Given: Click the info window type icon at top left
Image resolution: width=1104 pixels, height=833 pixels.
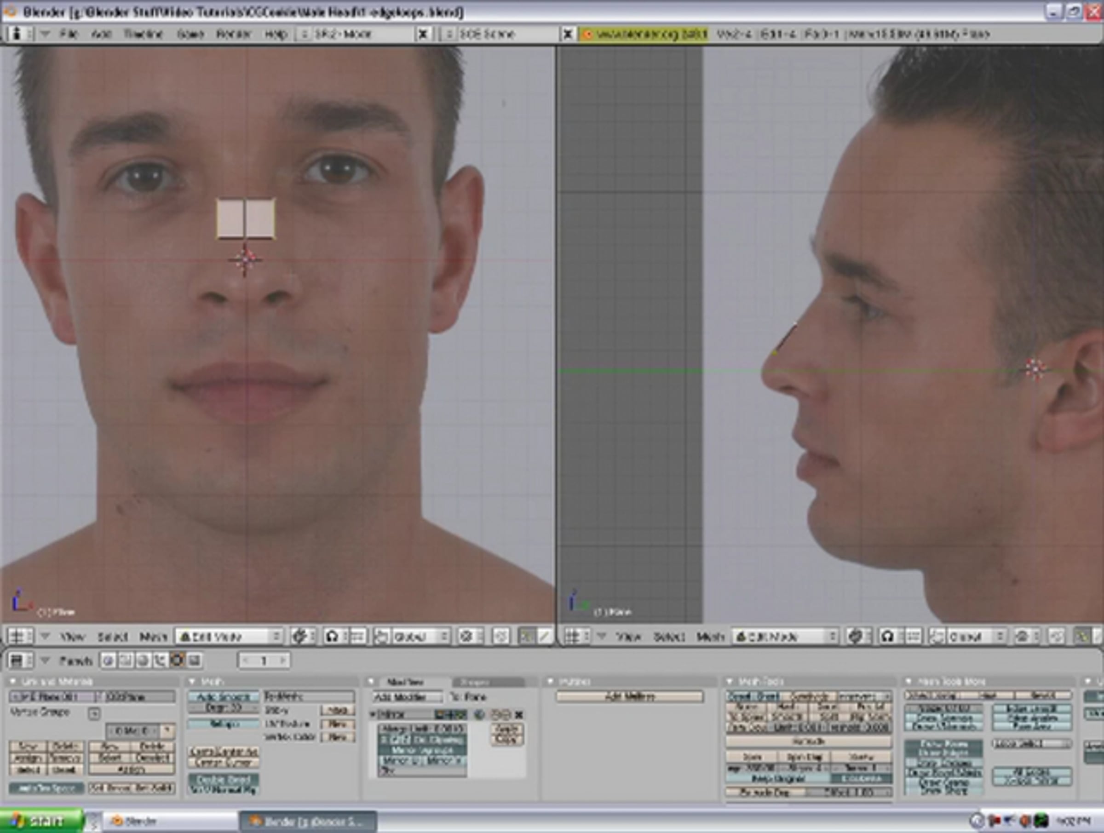Looking at the screenshot, I should [17, 34].
